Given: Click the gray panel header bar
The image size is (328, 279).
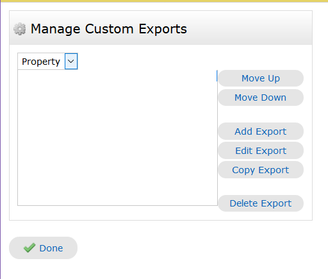Looking at the screenshot, I should pyautogui.click(x=161, y=28).
